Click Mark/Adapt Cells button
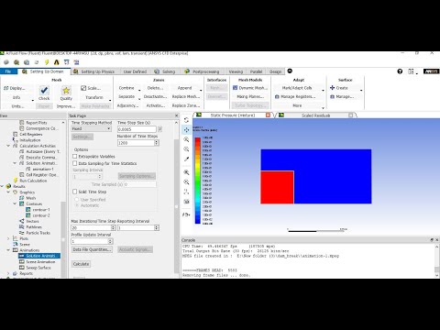Viewport: 440px width, 330px height. 297,88
